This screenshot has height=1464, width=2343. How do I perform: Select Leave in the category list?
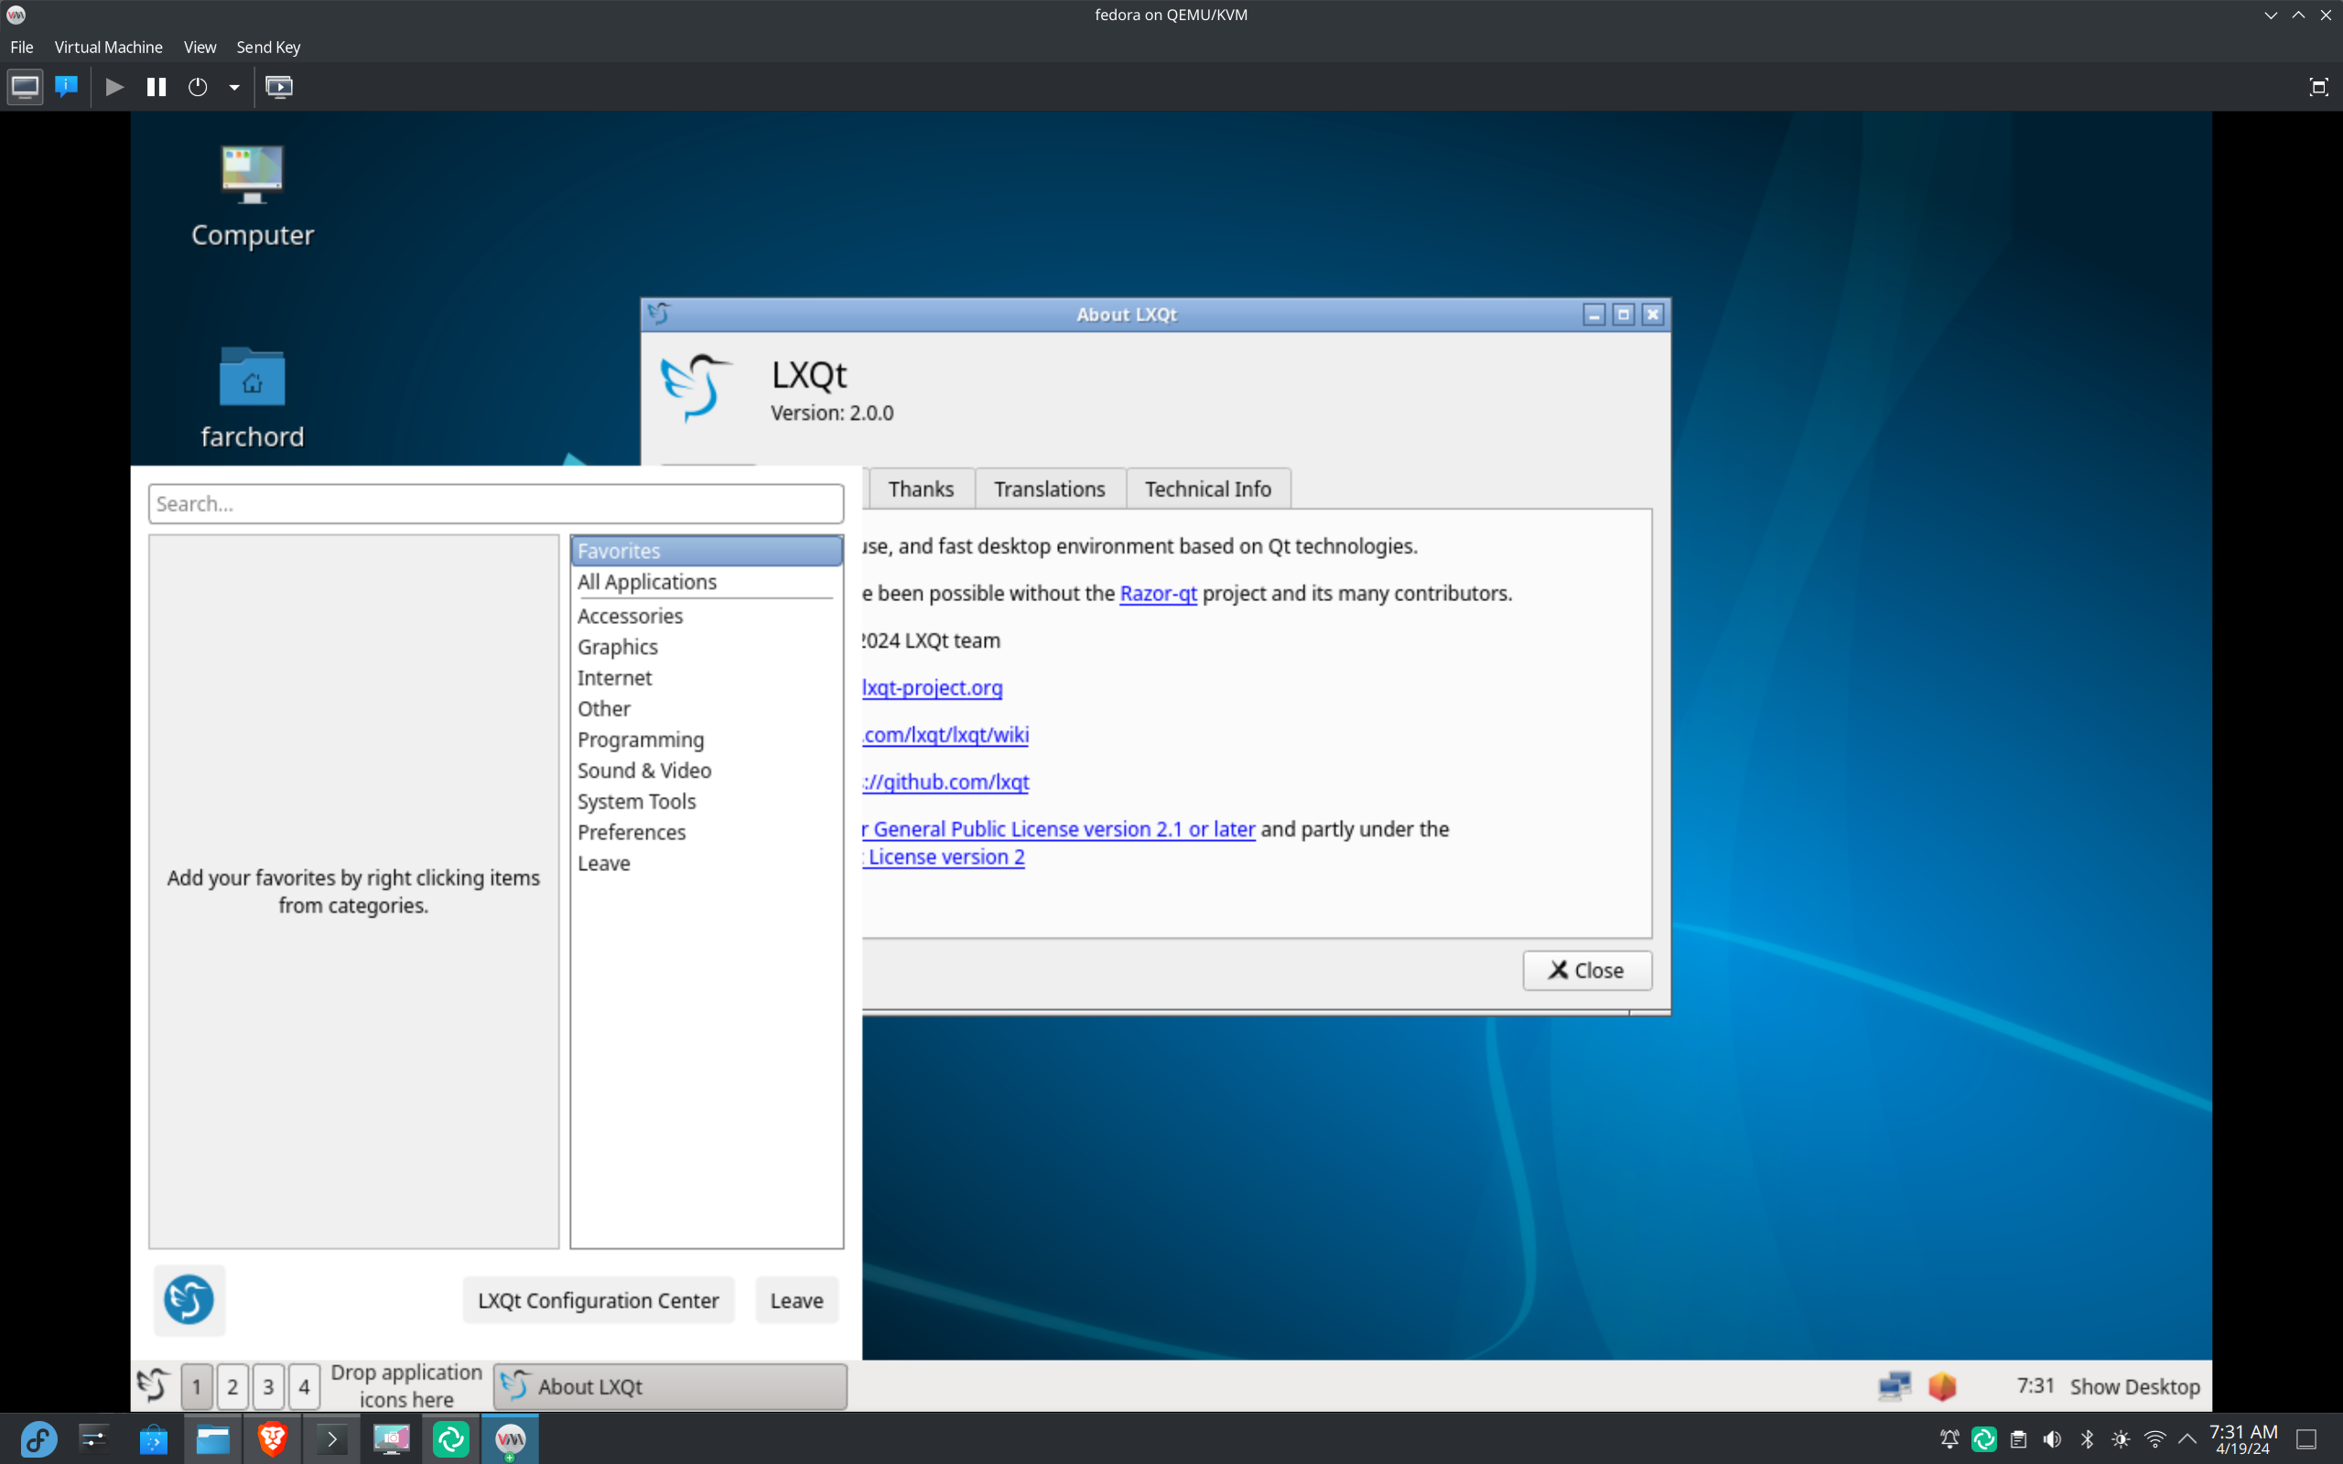click(707, 864)
